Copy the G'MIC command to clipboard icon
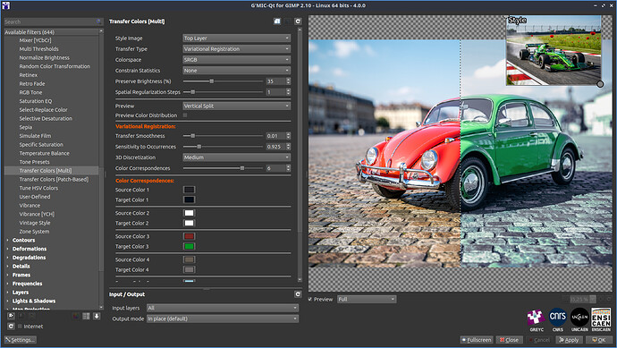 click(x=277, y=21)
